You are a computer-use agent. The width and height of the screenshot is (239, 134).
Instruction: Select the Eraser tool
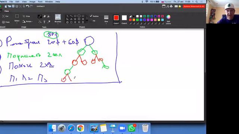[44, 16]
